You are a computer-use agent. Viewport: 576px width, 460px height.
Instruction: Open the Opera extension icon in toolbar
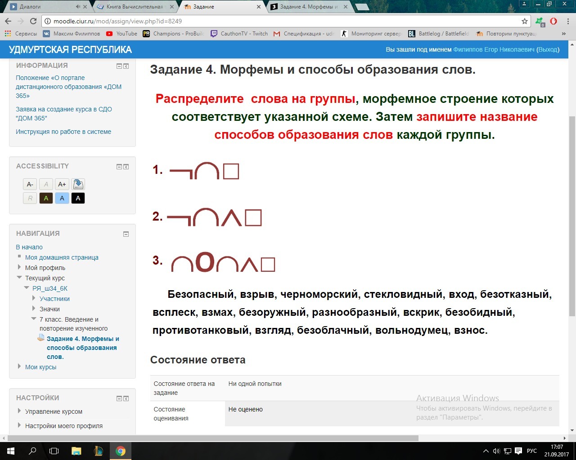tap(553, 21)
